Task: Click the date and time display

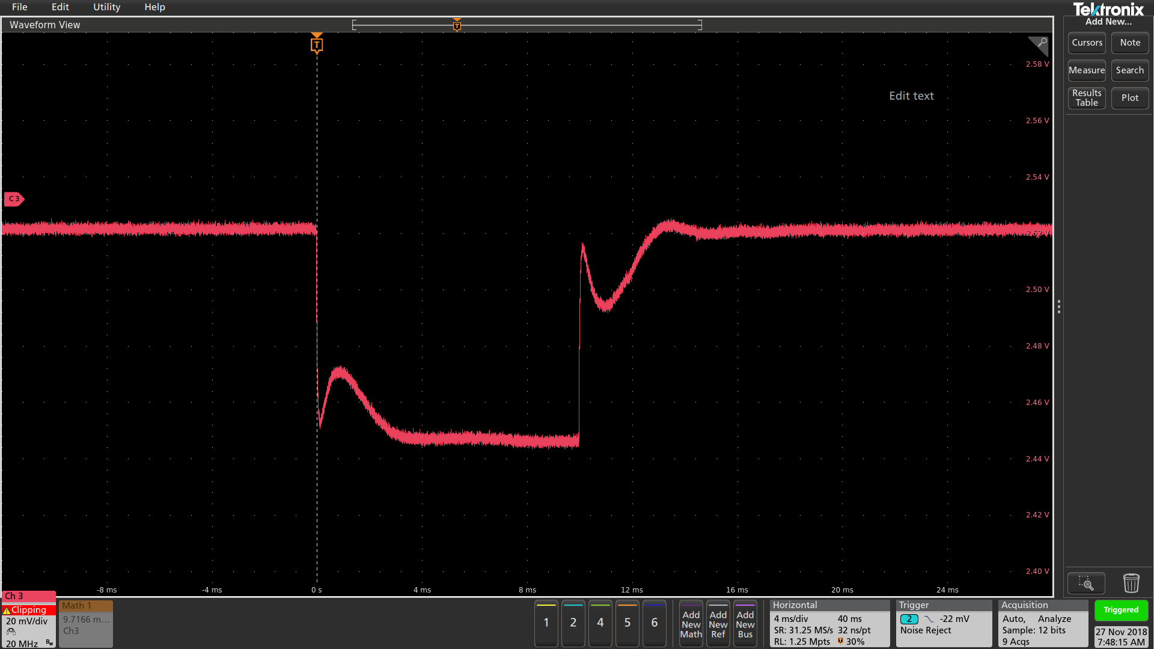Action: click(1121, 637)
